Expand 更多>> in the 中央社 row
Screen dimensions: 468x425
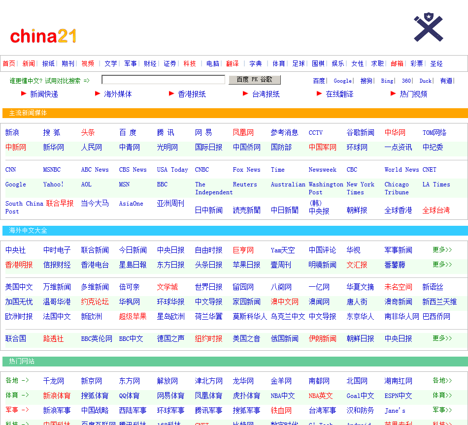[442, 250]
